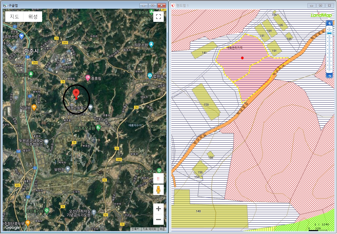This screenshot has height=234, width=337.
Task: Select the 쇠꼴마을 park marker icon
Action: [151, 12]
